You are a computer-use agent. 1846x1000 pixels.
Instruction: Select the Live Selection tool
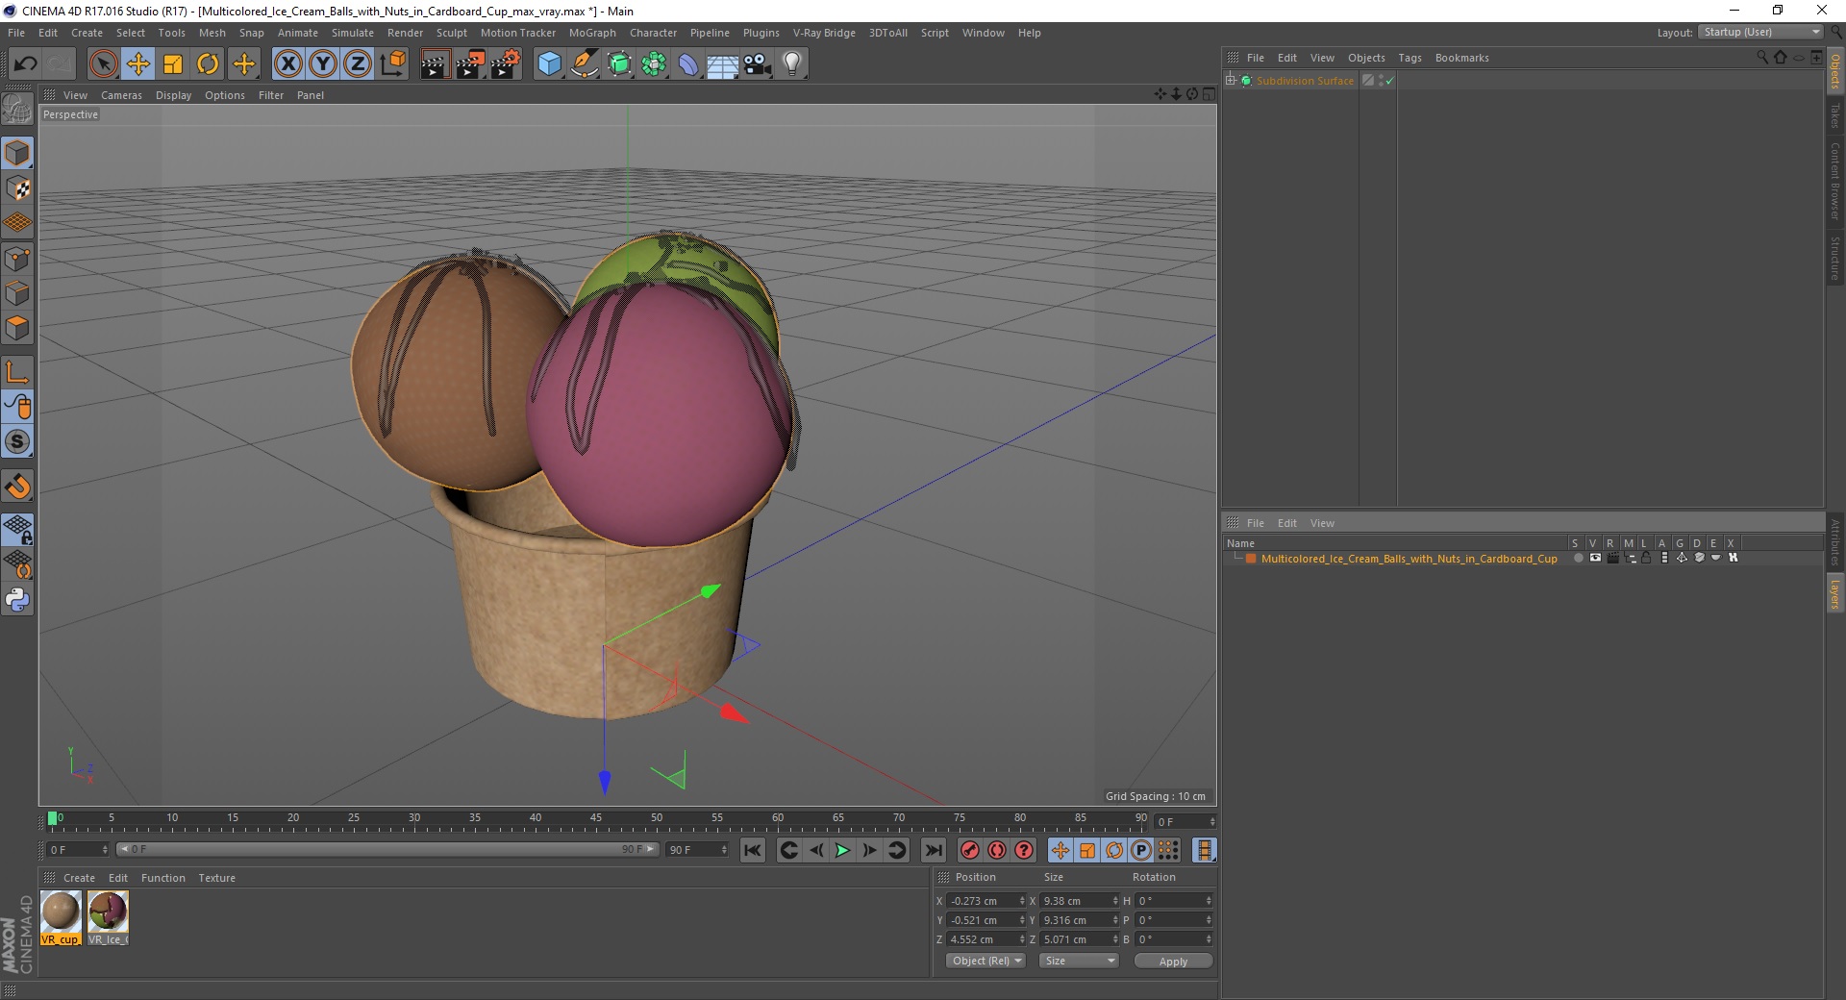pos(103,64)
